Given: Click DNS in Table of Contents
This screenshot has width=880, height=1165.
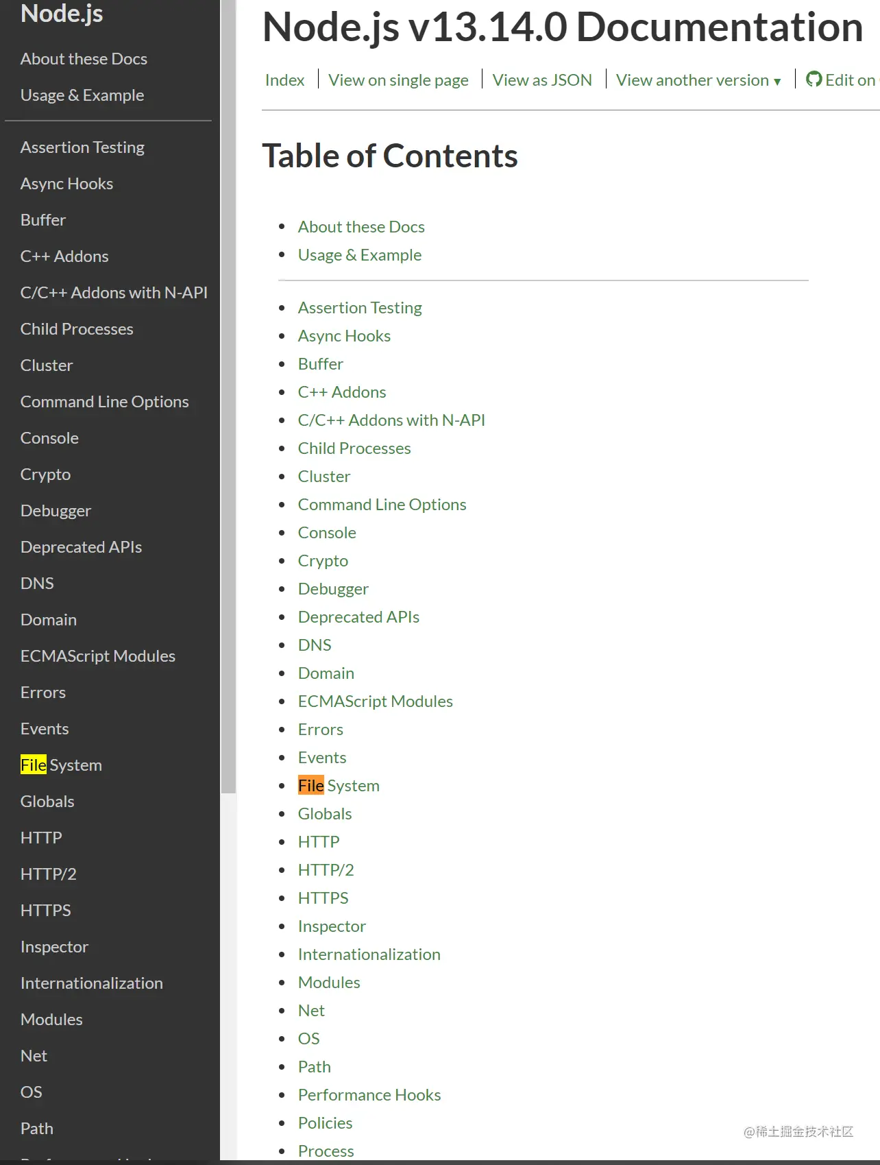Looking at the screenshot, I should 315,645.
